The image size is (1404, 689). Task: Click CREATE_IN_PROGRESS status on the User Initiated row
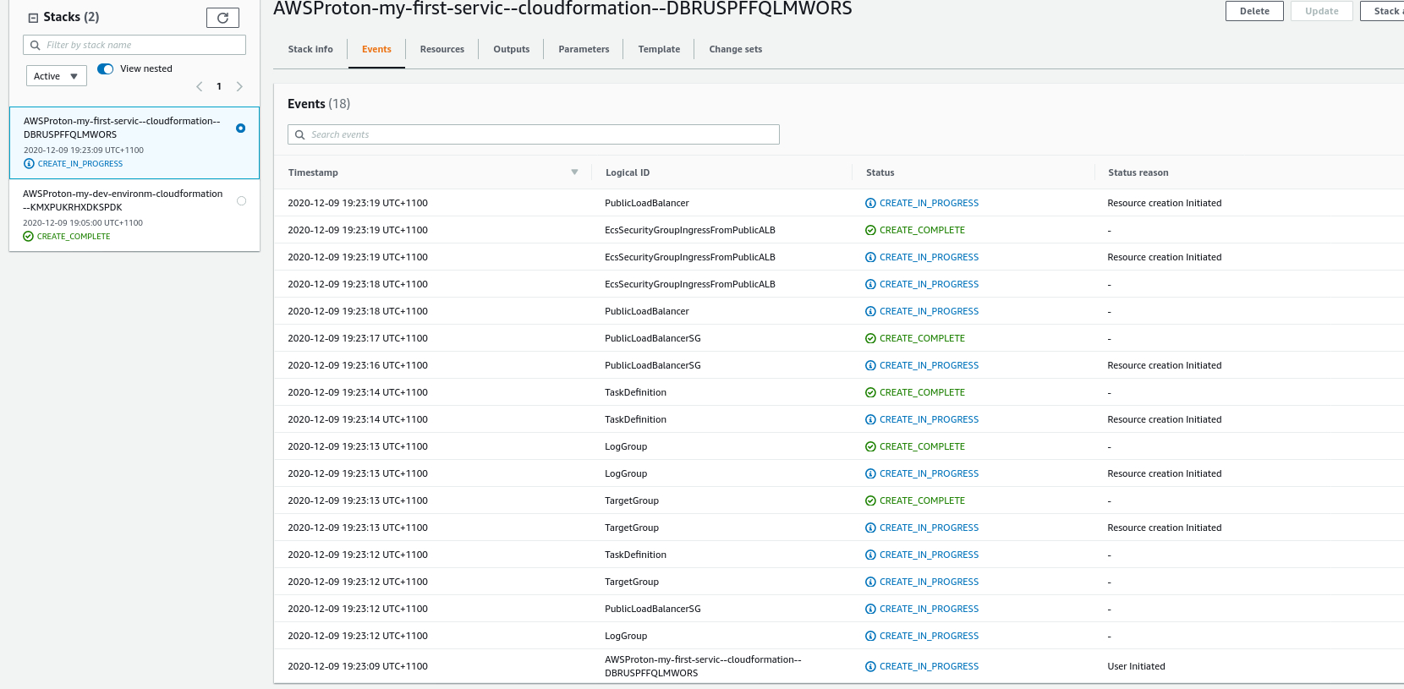click(x=929, y=666)
